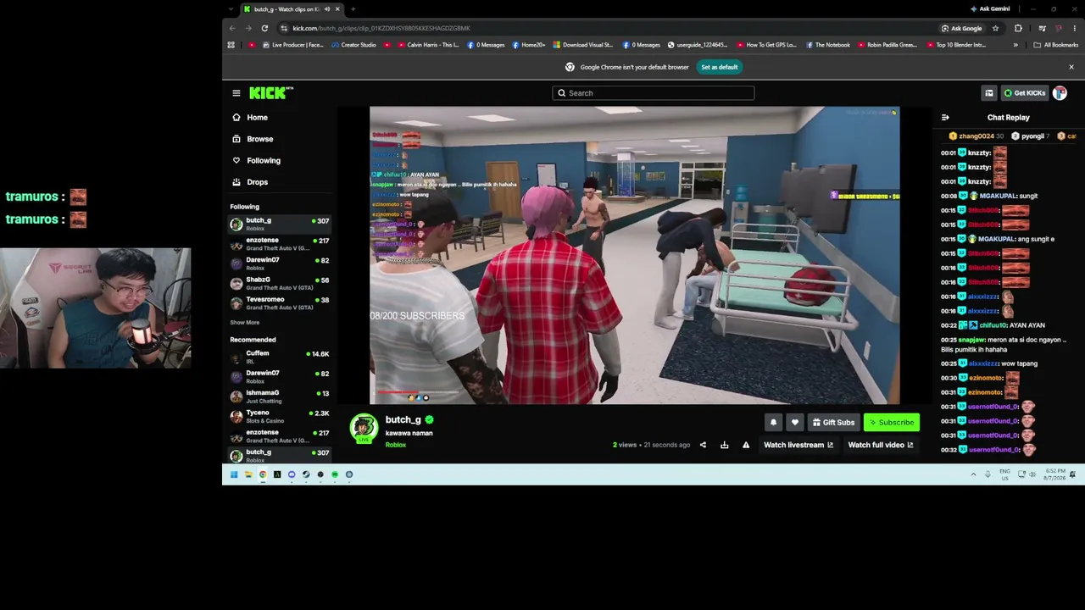Open The Notebook bookmark
This screenshot has height=610, width=1085.
827,45
